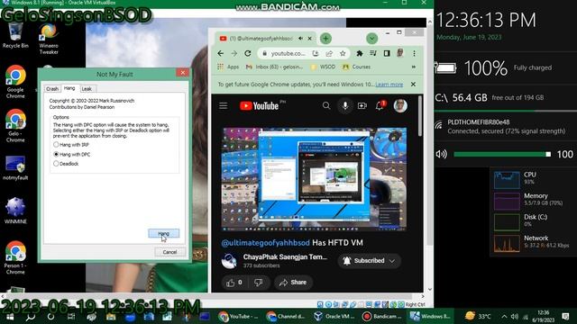Open Winaero Tweaker desktop icon
The image size is (577, 324).
[x=49, y=39]
